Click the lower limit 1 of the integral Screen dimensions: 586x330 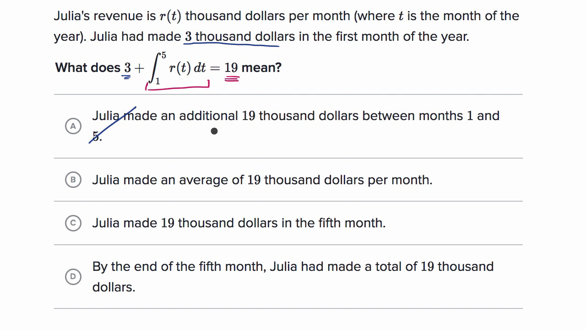tap(157, 82)
